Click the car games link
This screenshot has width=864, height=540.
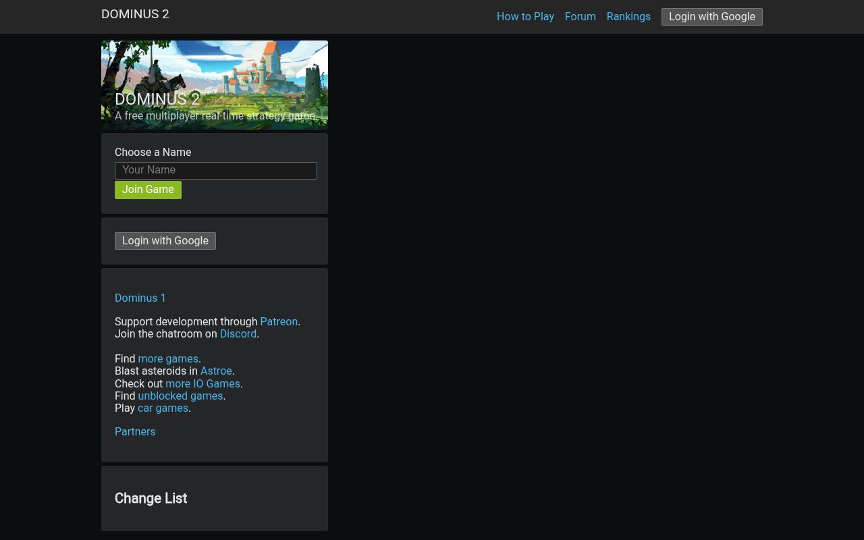[x=163, y=408]
